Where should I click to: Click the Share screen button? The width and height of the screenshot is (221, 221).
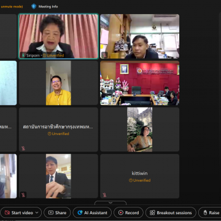click(57, 212)
